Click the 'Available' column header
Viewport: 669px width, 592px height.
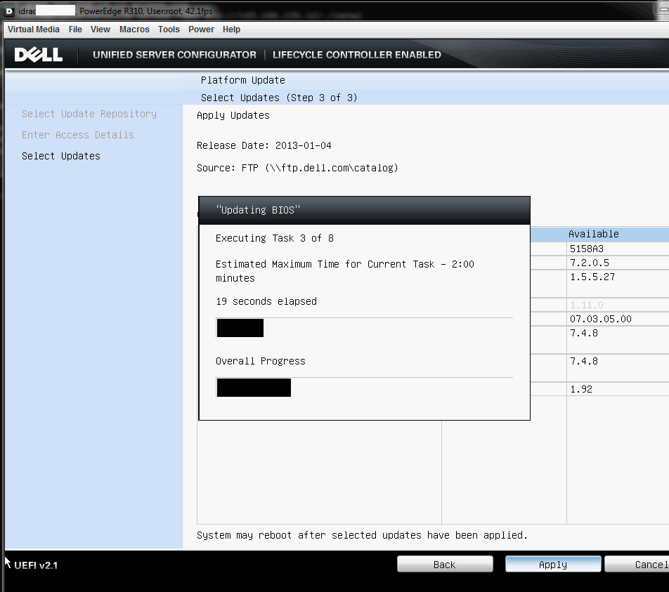point(594,234)
